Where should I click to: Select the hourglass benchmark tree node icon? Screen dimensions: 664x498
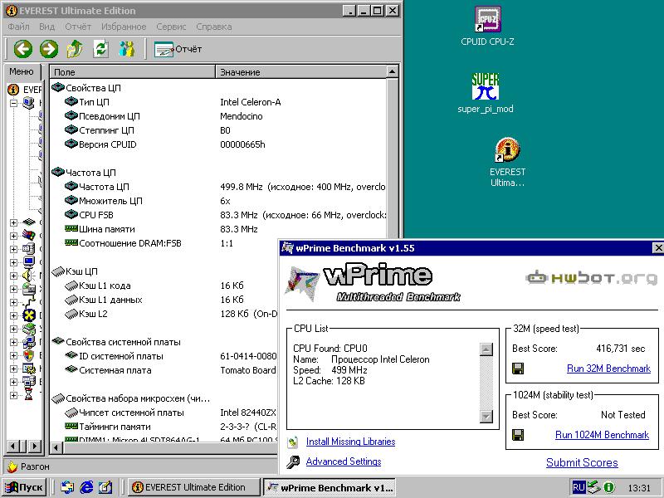[29, 395]
